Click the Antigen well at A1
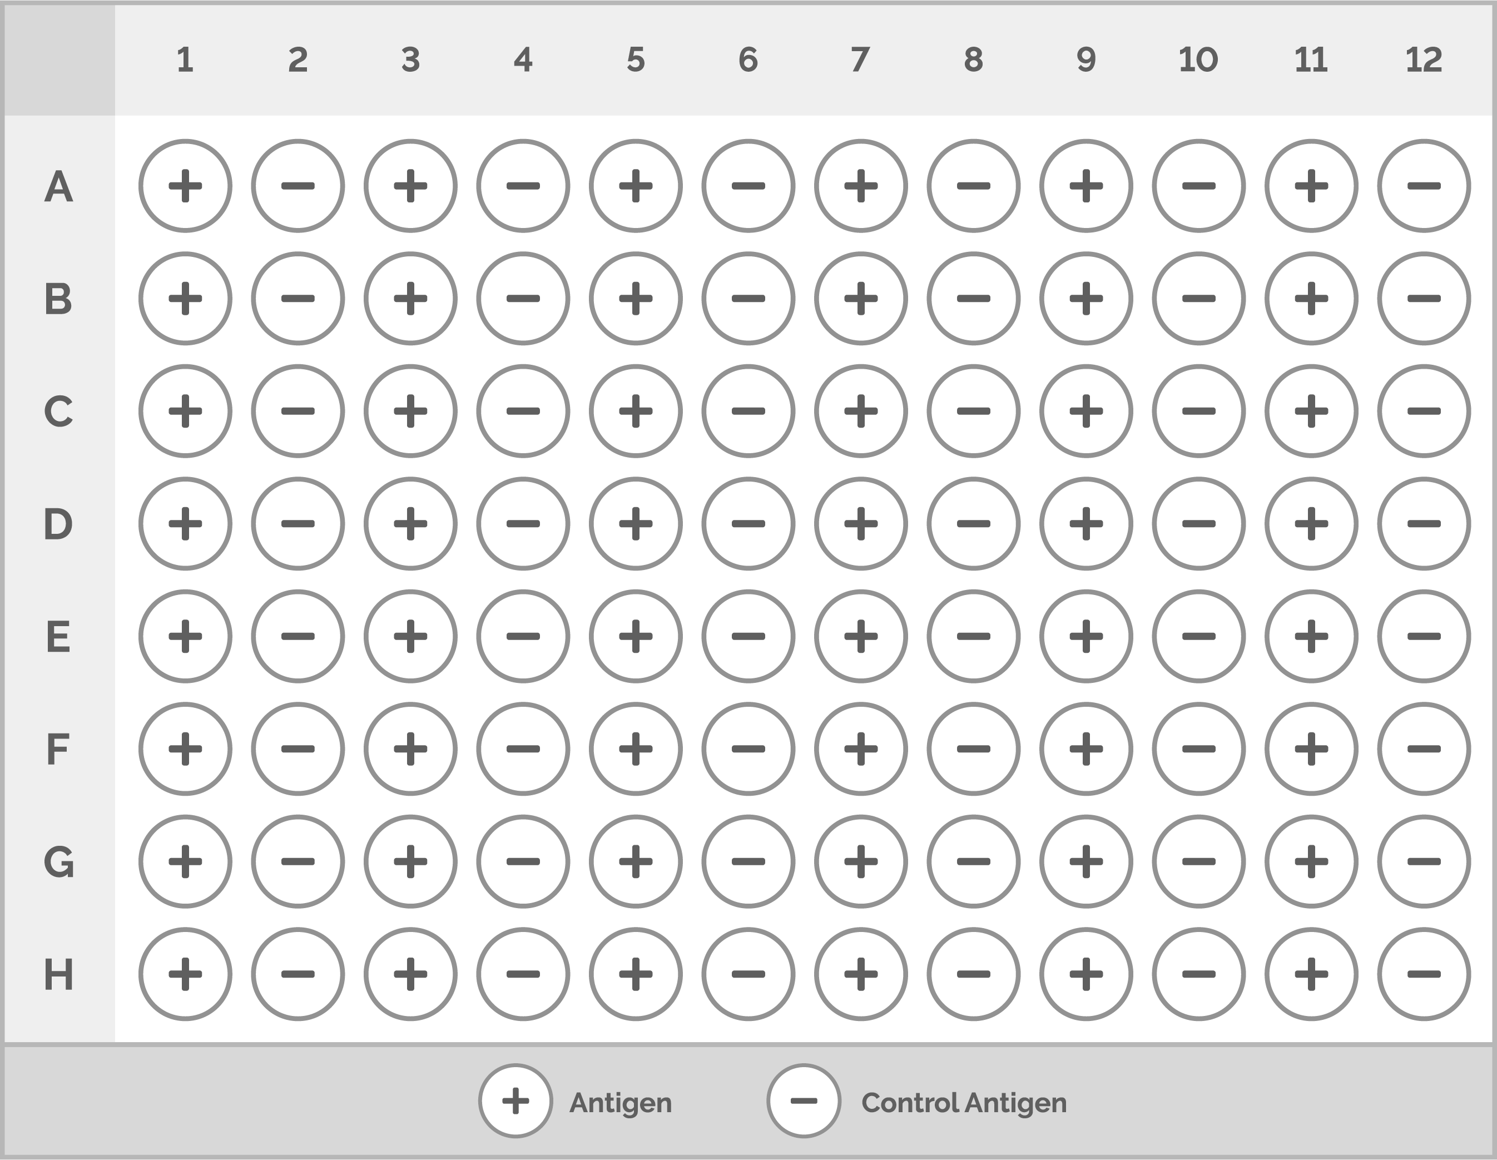 (185, 186)
